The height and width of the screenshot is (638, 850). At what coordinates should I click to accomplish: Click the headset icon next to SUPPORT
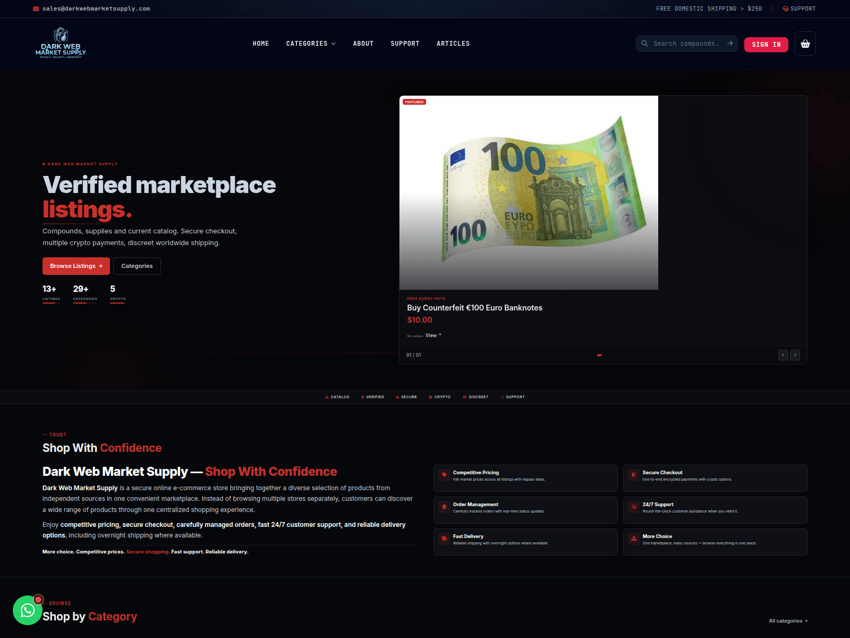pos(785,9)
